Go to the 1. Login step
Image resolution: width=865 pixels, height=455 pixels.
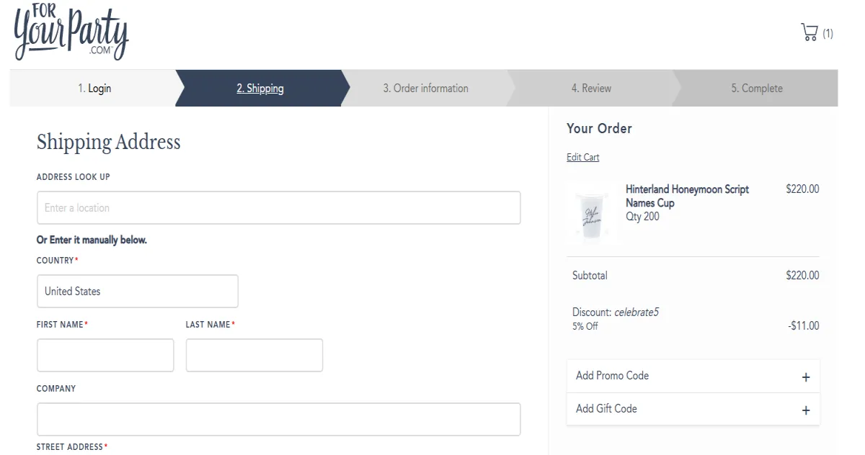click(94, 89)
